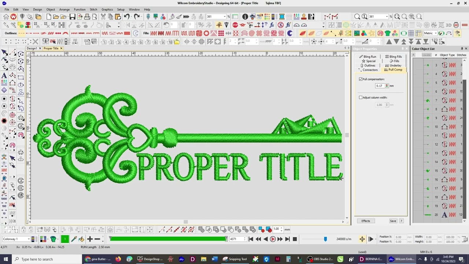This screenshot has height=264, width=469.
Task: Select object row 20 lettering item
Action: (x=437, y=215)
